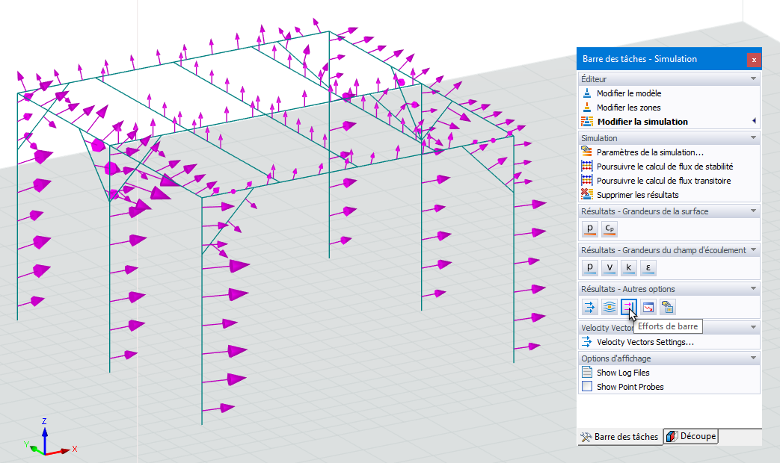Select surface Cp coefficient result button
This screenshot has width=780, height=463.
609,229
